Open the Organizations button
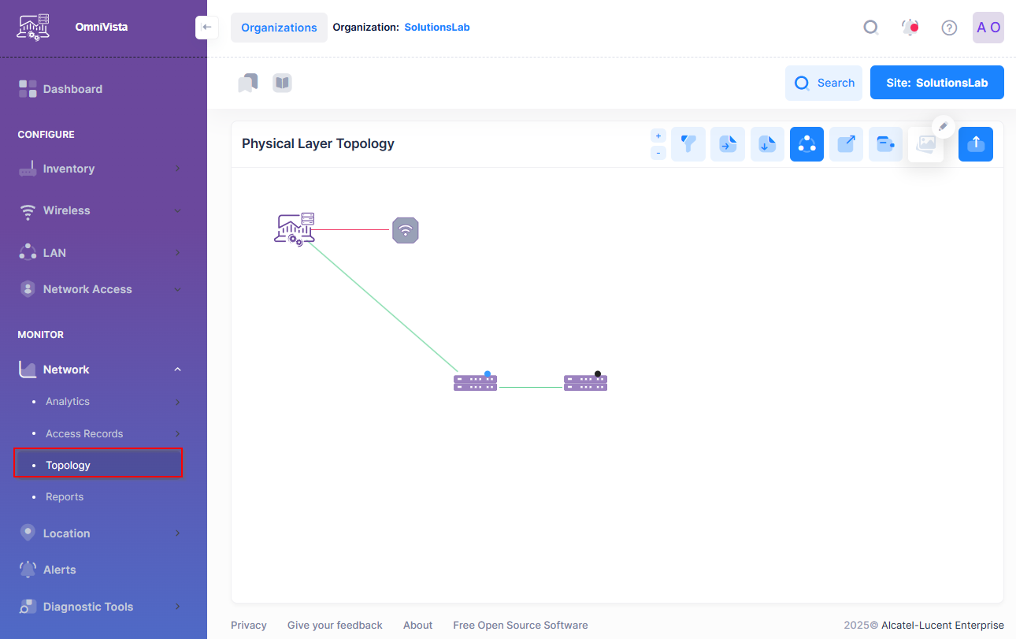 [x=279, y=28]
